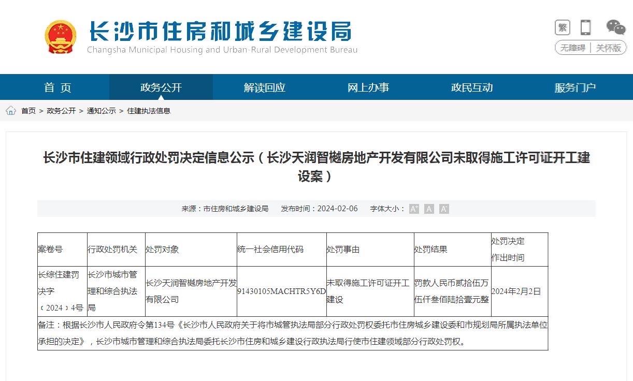Screen dimensions: 633x381
Task: Click the 字体大小 label
Action: pos(387,209)
